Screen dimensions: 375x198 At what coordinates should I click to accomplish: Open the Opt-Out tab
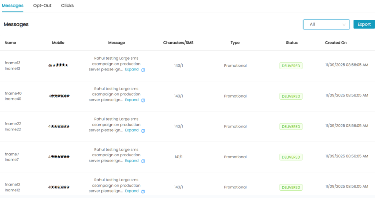coord(42,6)
